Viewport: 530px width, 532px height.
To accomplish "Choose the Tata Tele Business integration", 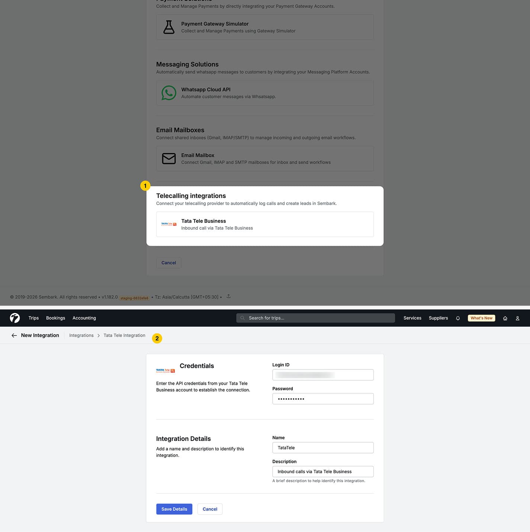I will click(265, 224).
